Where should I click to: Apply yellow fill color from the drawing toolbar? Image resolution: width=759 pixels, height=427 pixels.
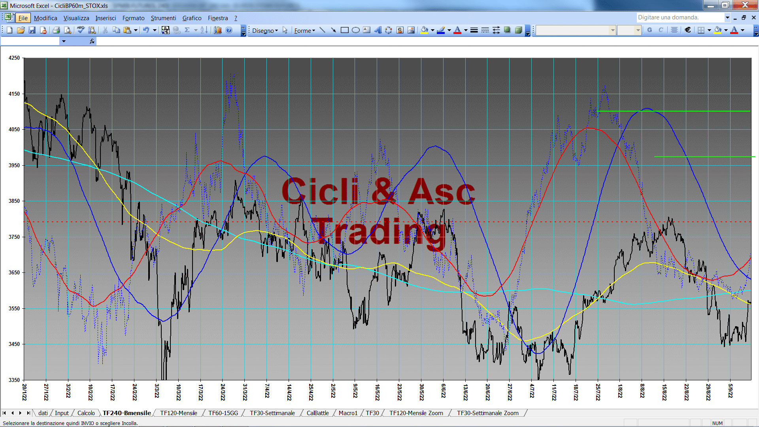coord(425,30)
